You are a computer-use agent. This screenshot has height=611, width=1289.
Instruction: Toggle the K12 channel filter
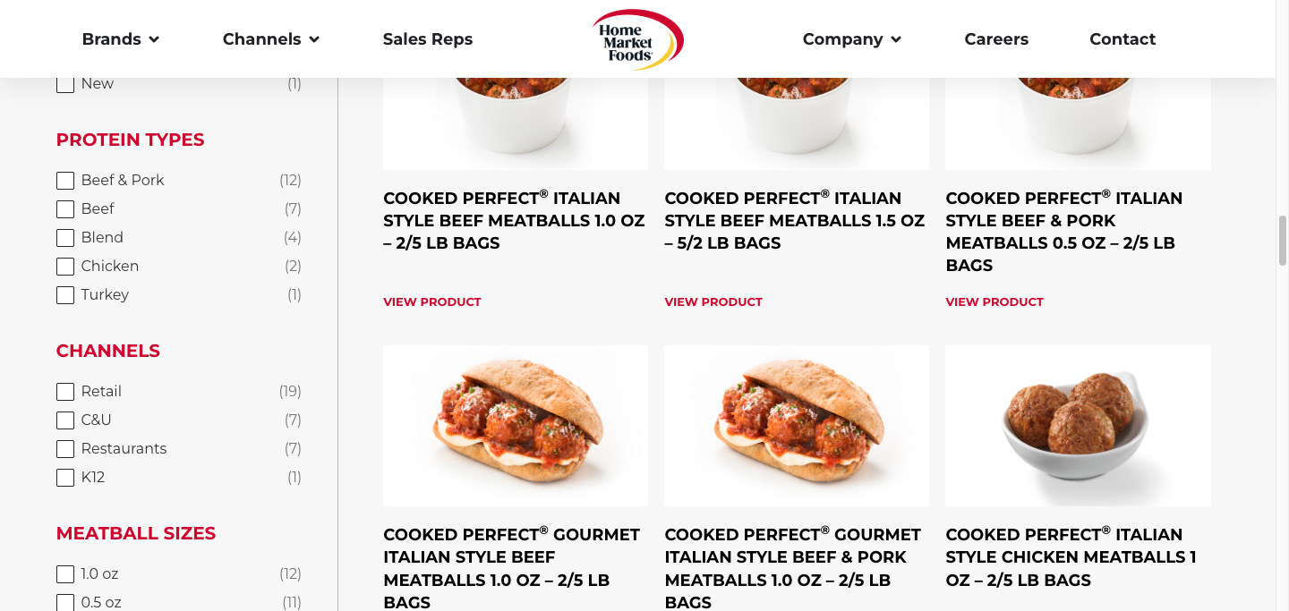[65, 478]
